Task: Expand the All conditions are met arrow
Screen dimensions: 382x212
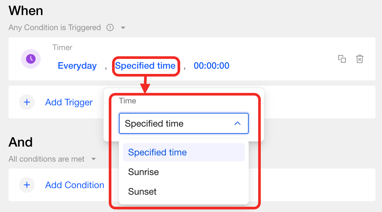Action: click(x=94, y=159)
